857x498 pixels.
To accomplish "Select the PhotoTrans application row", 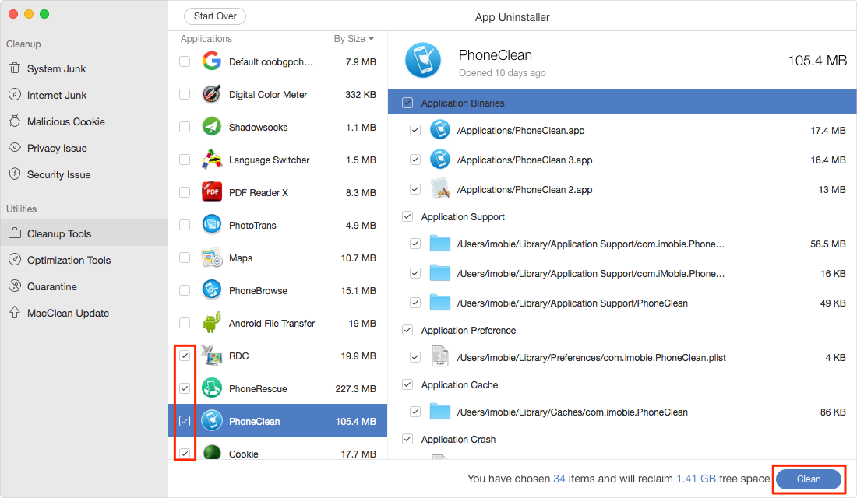I will [277, 225].
